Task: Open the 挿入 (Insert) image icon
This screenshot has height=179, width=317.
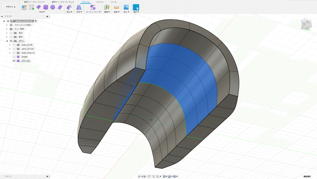Action: (126, 8)
